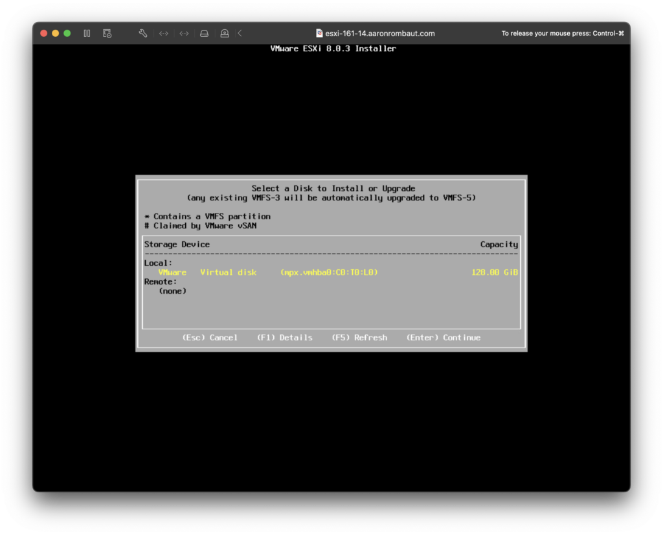Click the hard disk device icon
Screen dimensions: 663x535
[x=204, y=33]
